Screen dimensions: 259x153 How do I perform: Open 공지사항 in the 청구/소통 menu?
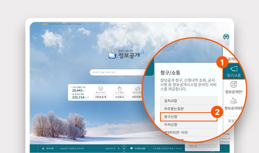[x=189, y=101]
